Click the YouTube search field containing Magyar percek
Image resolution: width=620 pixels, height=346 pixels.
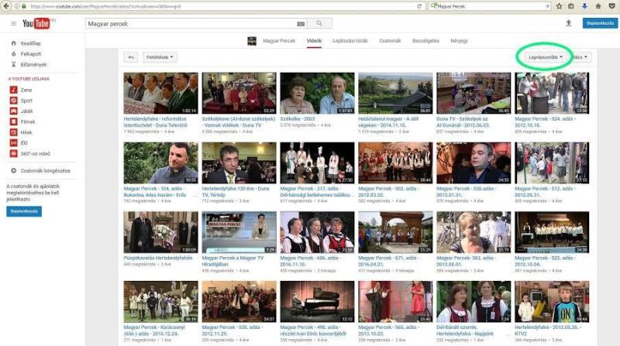point(190,24)
